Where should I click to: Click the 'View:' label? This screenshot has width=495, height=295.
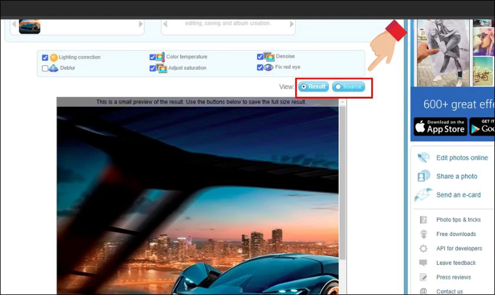point(286,87)
